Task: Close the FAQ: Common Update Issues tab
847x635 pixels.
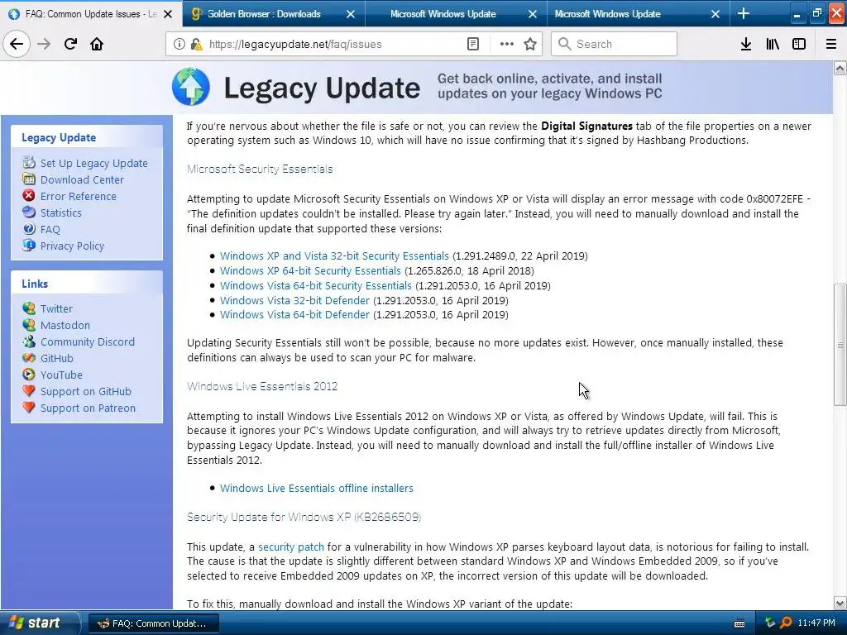Action: pos(168,14)
